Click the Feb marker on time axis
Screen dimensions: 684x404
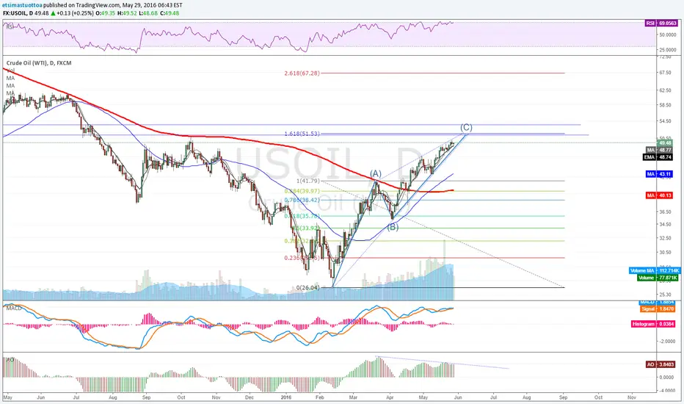(320, 397)
